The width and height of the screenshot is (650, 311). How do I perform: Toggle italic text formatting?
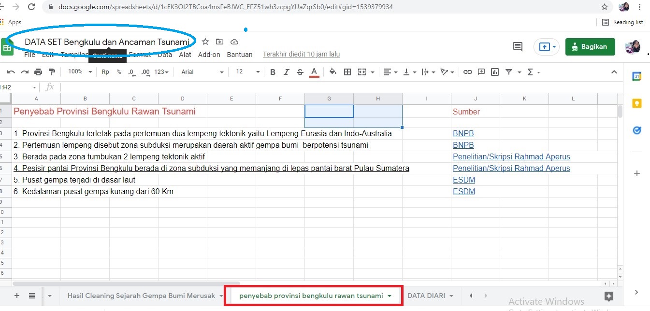[286, 72]
